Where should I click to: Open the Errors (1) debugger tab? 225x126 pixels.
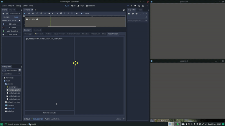click(x=39, y=34)
